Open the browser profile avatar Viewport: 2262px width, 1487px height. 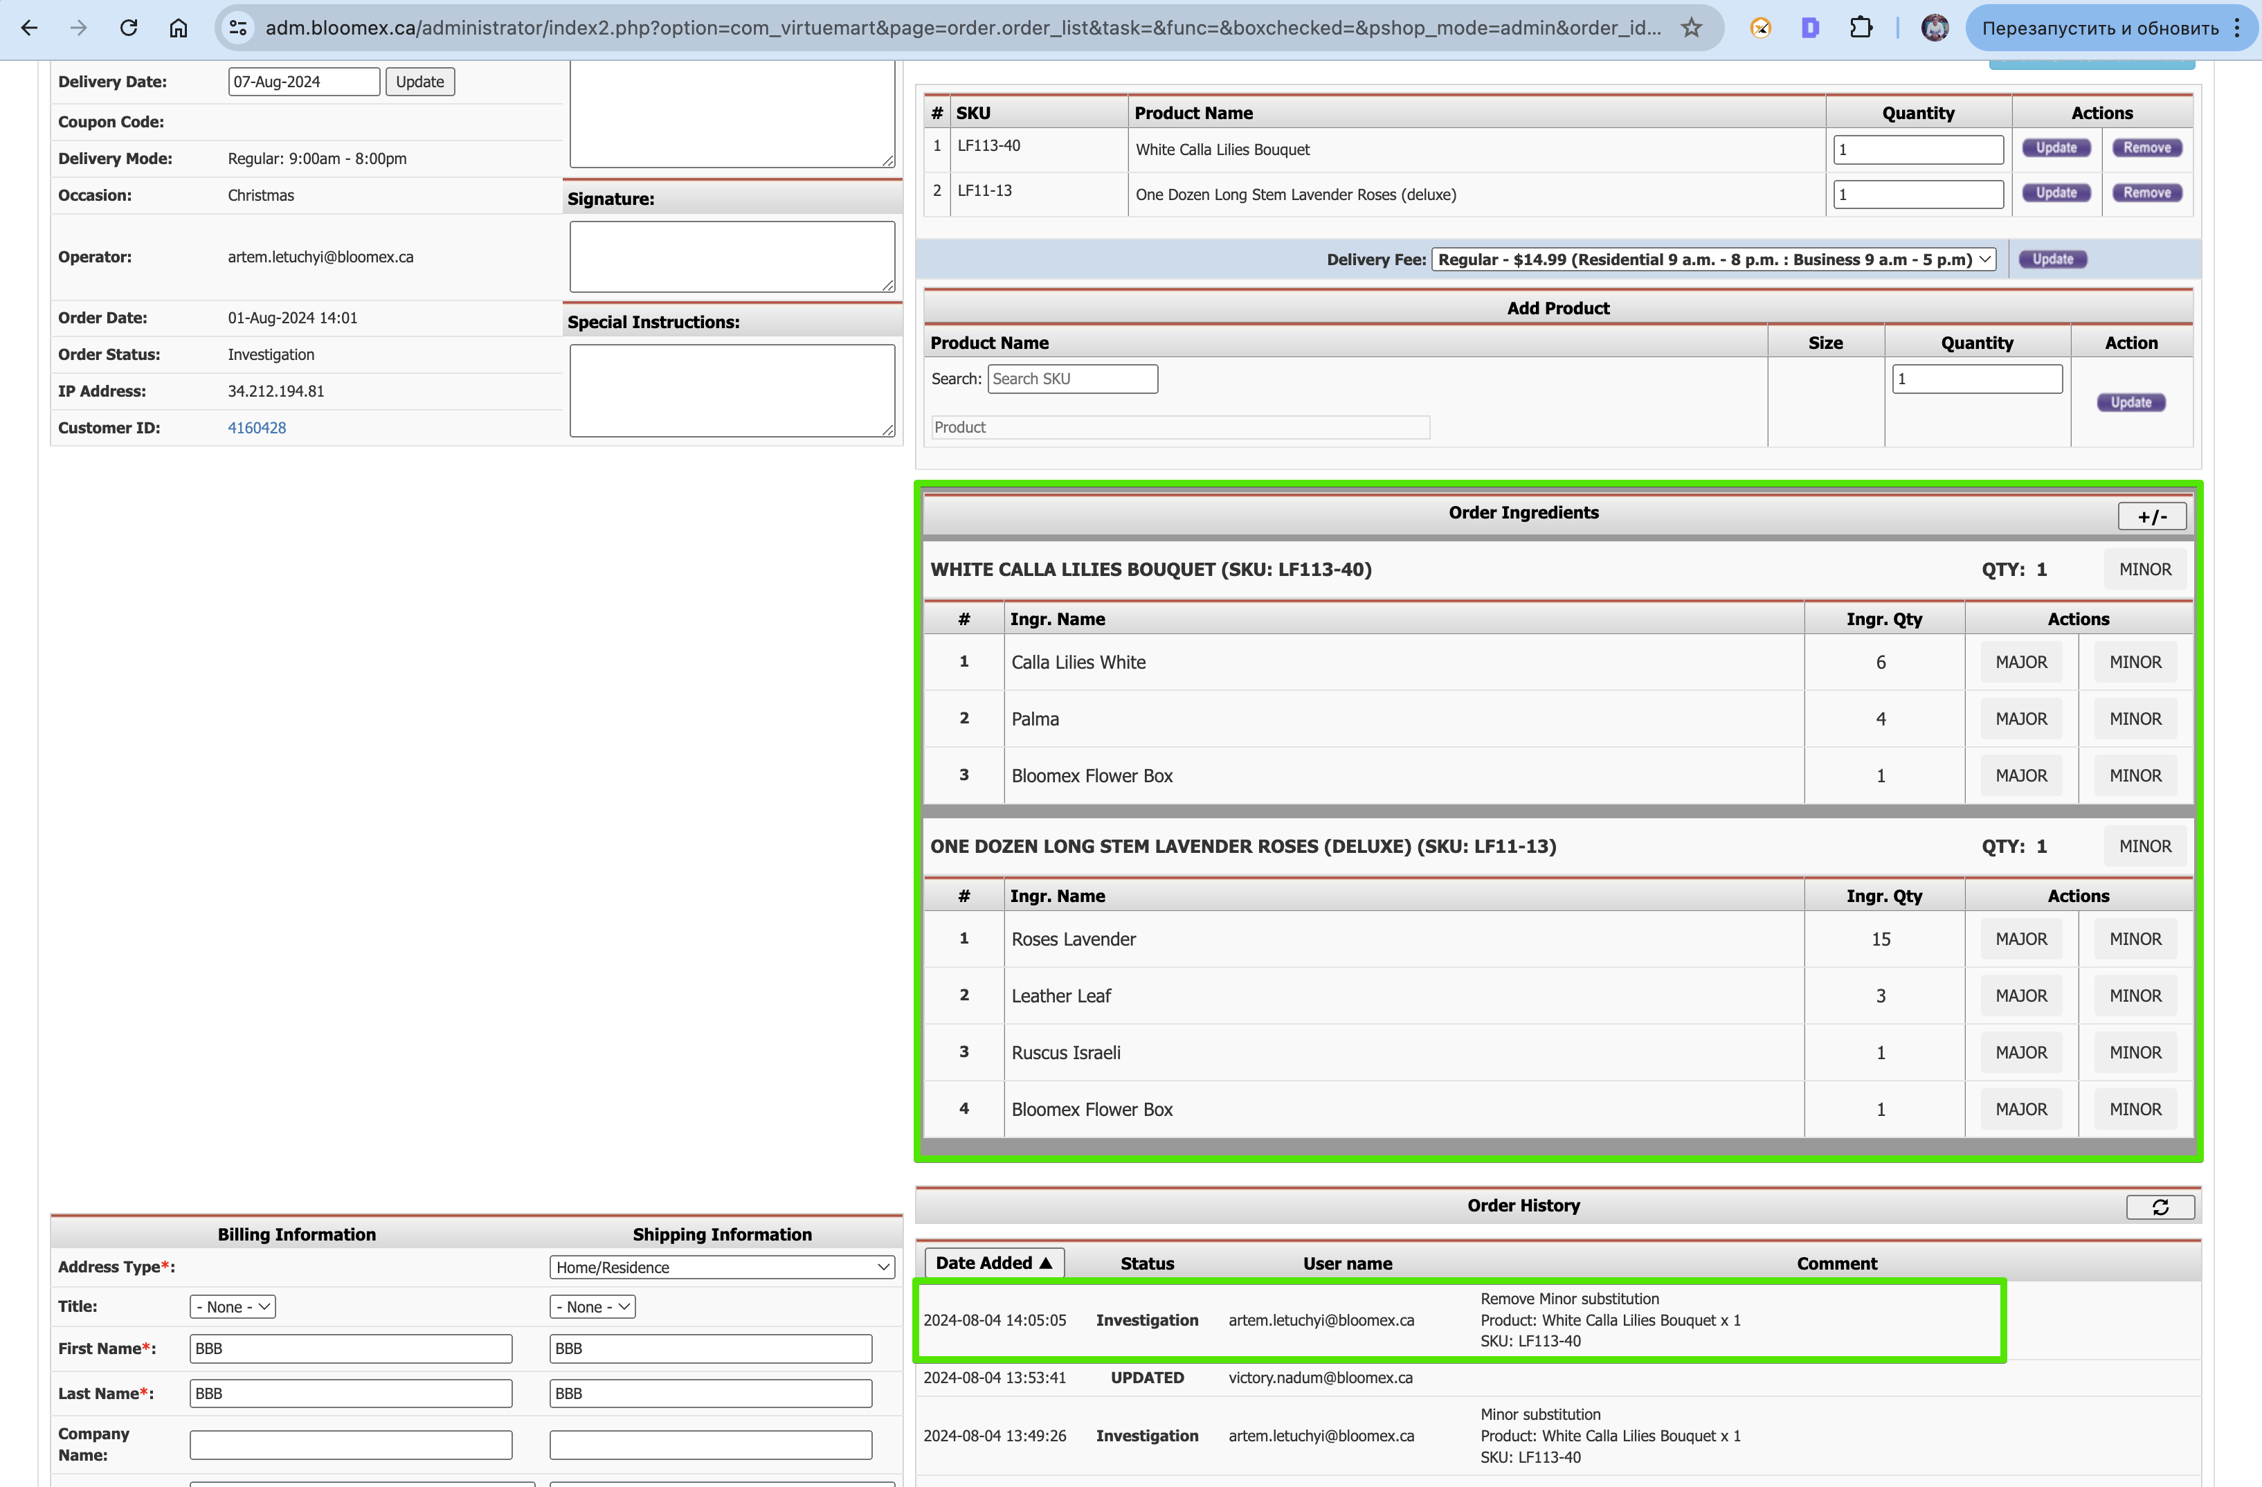coord(1934,28)
